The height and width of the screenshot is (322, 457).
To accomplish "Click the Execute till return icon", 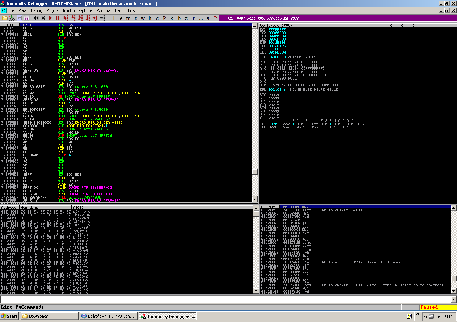I will tap(95, 18).
